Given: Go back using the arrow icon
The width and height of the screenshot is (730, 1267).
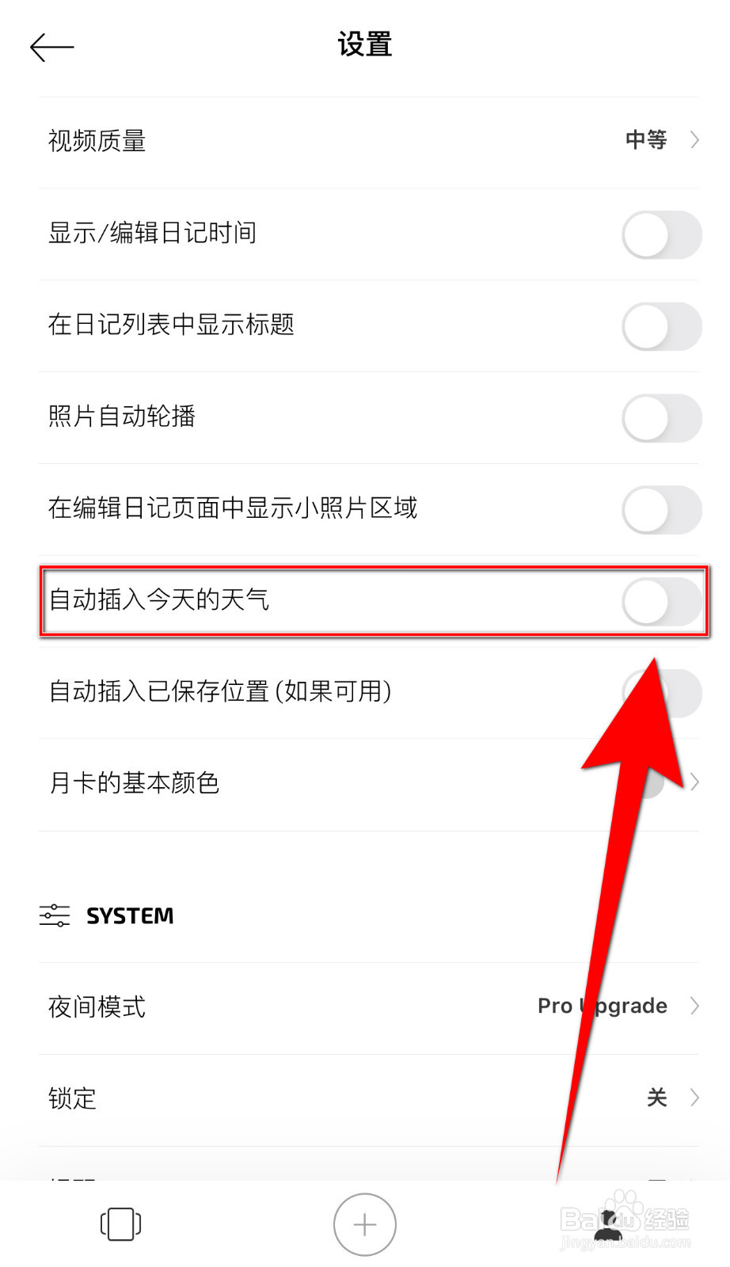Looking at the screenshot, I should pos(52,48).
